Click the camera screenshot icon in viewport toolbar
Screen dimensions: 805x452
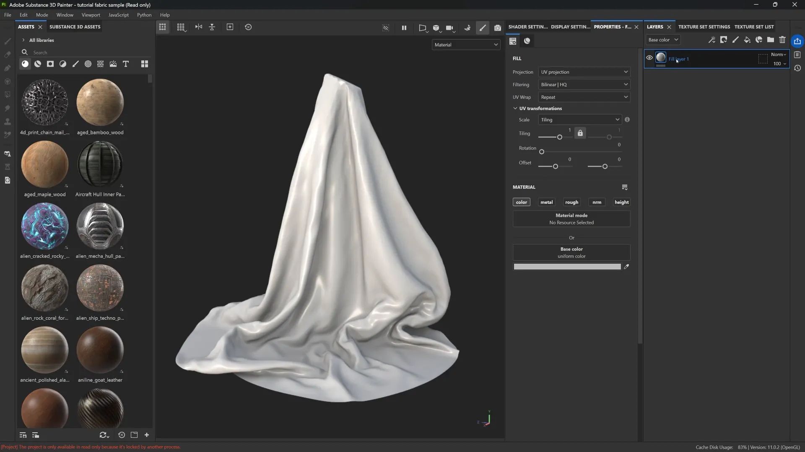497,28
